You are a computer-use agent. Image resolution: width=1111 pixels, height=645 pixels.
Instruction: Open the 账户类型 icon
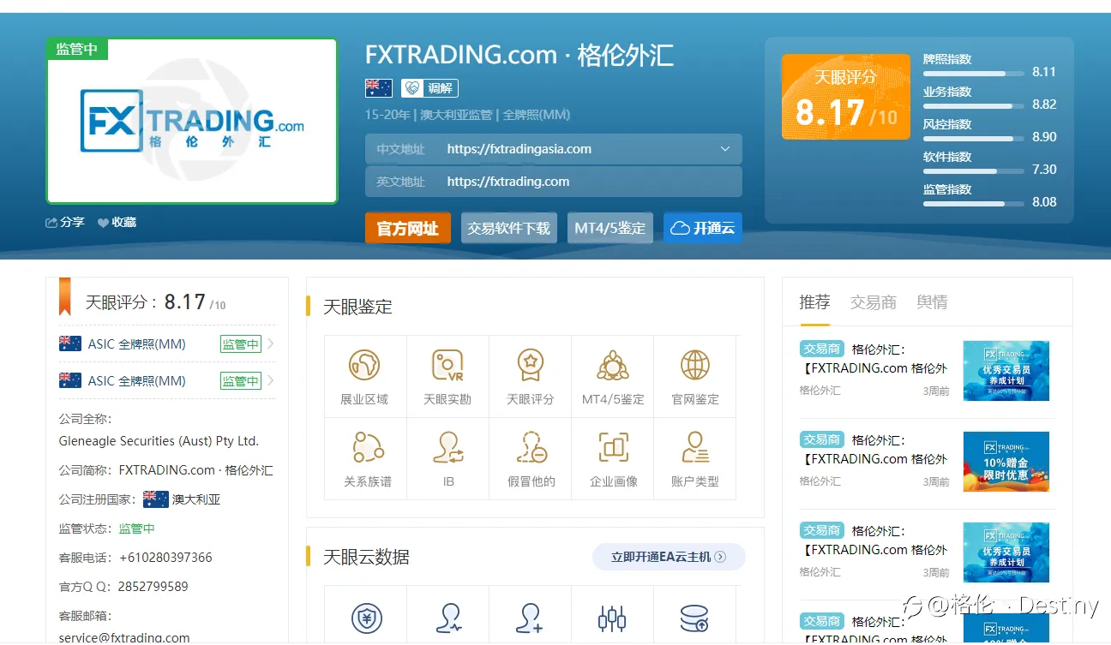[x=695, y=447]
